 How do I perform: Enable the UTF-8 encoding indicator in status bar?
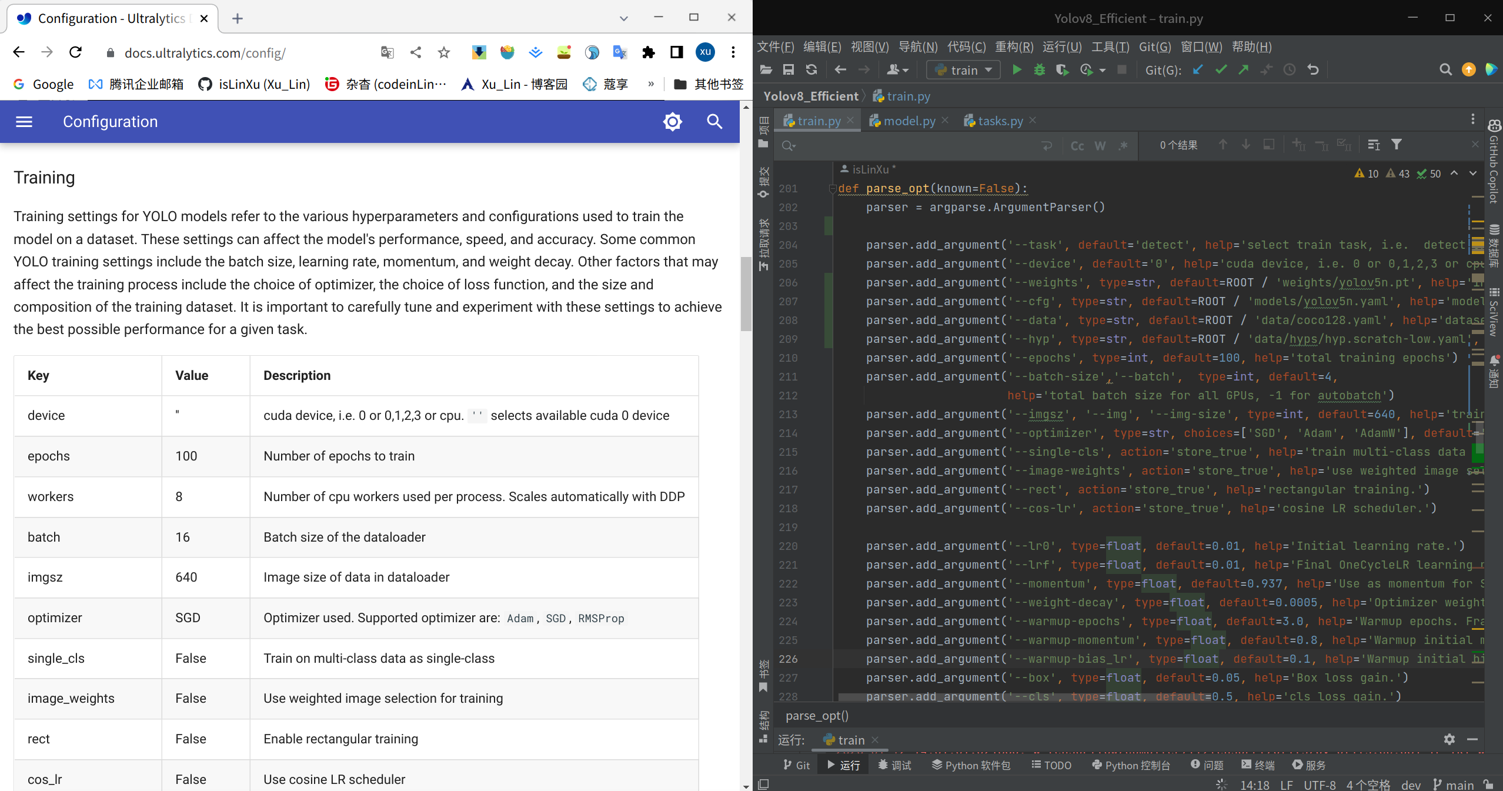coord(1313,784)
